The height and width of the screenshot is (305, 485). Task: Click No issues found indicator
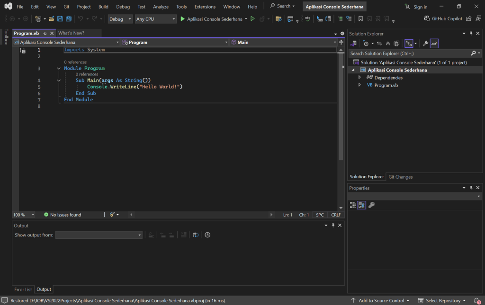pos(63,215)
